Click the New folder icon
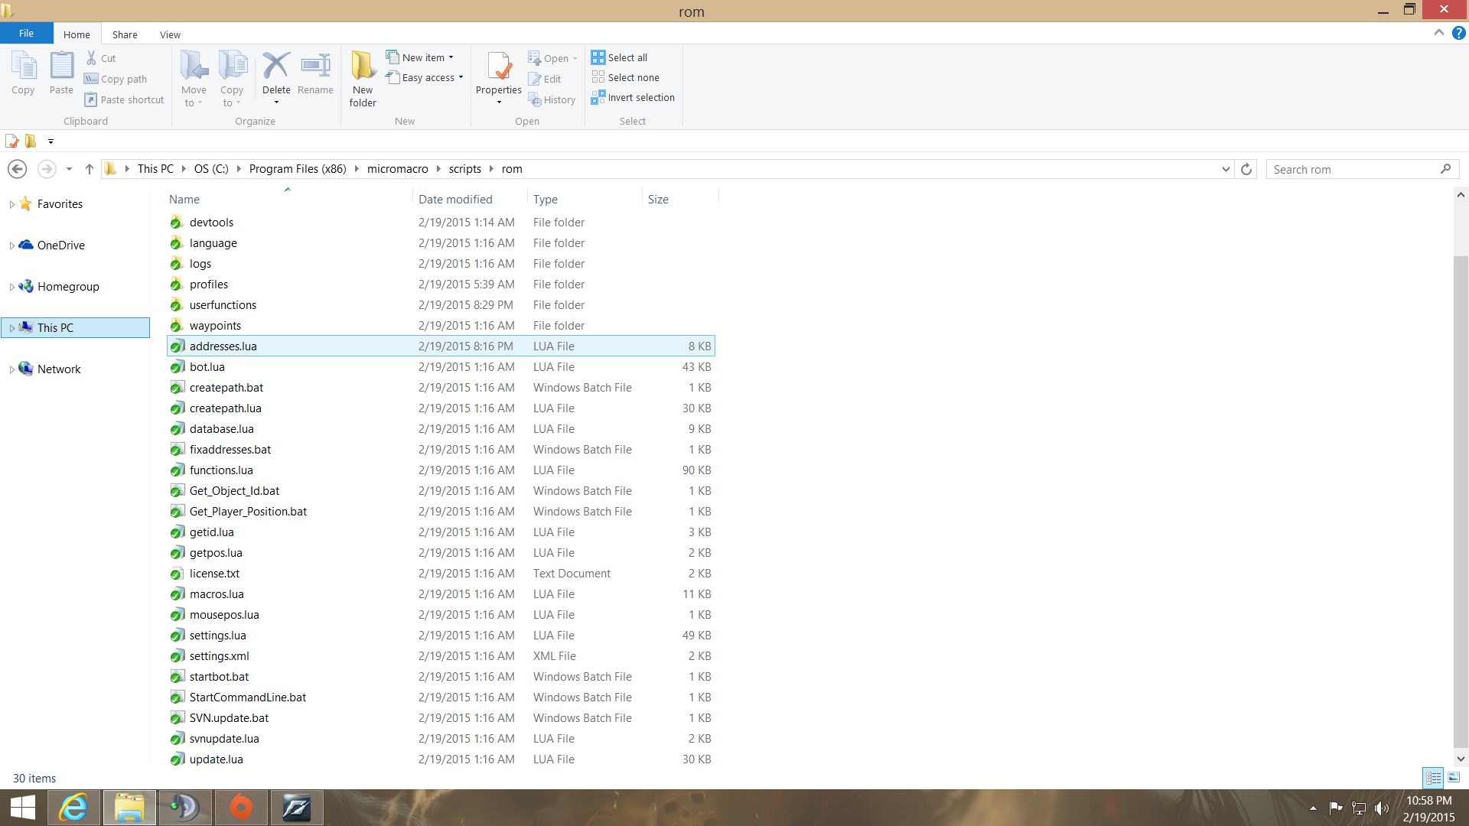Viewport: 1469px width, 826px height. pyautogui.click(x=363, y=67)
